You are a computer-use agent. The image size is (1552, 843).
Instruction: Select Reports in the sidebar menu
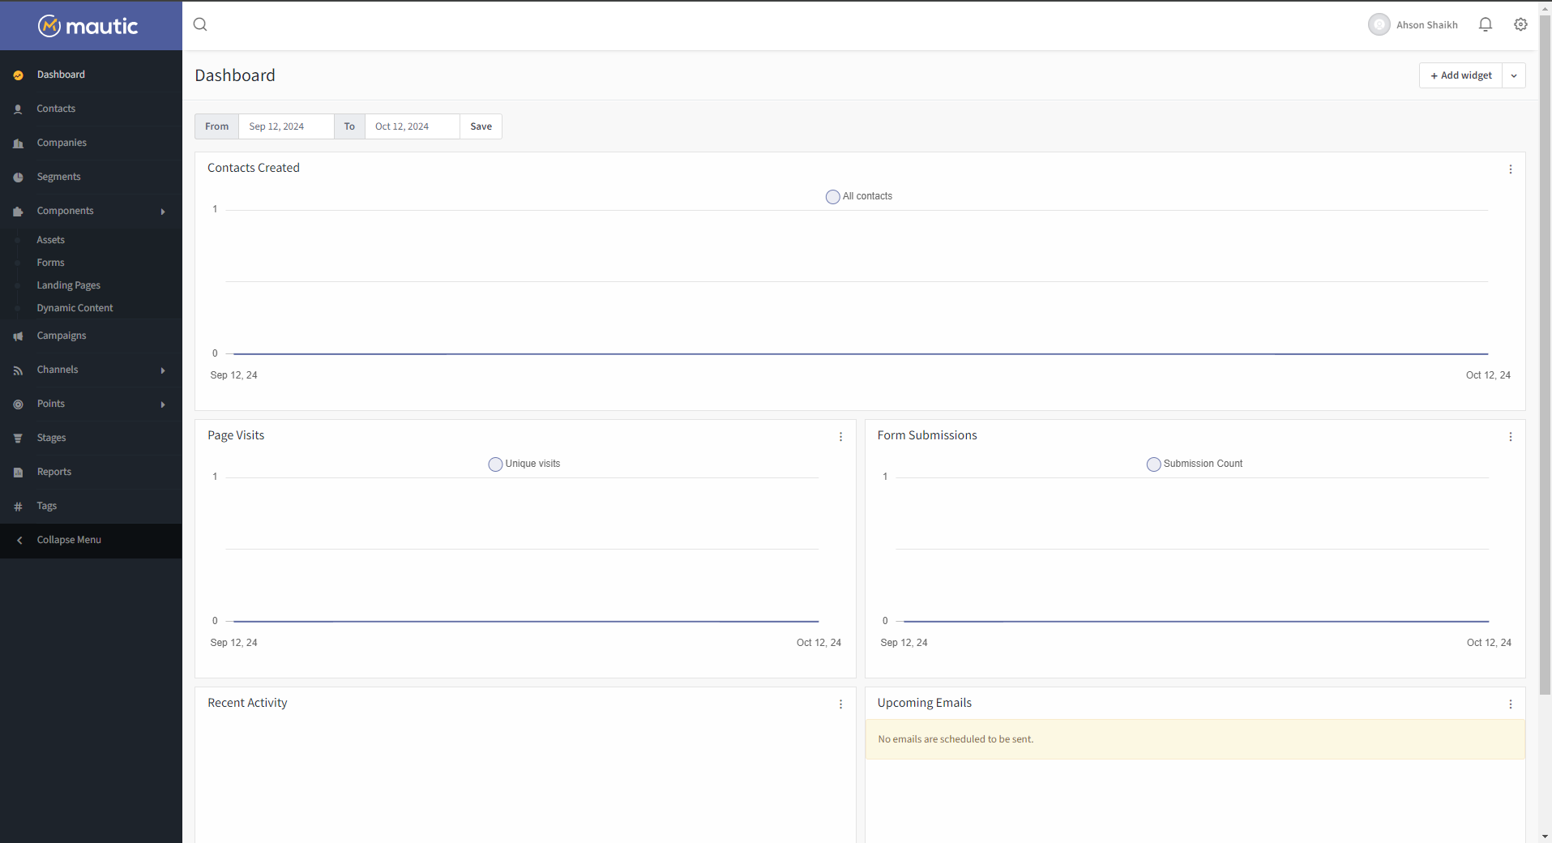(53, 471)
